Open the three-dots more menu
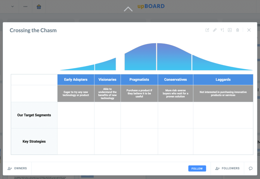The height and width of the screenshot is (179, 260). click(25, 7)
